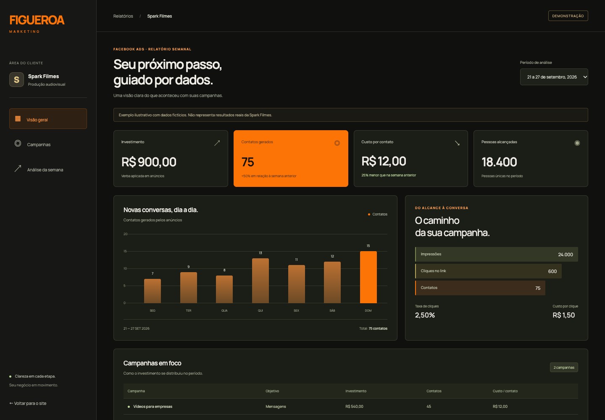Click the Visão geral grid icon
Screen dimensions: 605x420
(18, 119)
